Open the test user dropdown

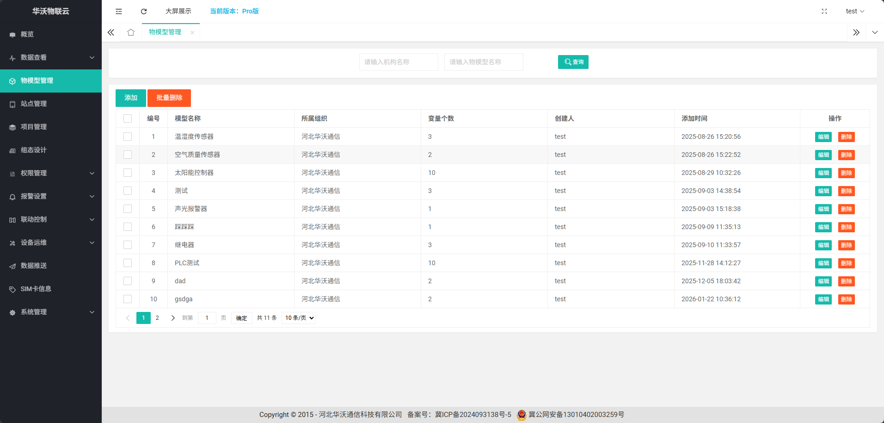click(854, 11)
